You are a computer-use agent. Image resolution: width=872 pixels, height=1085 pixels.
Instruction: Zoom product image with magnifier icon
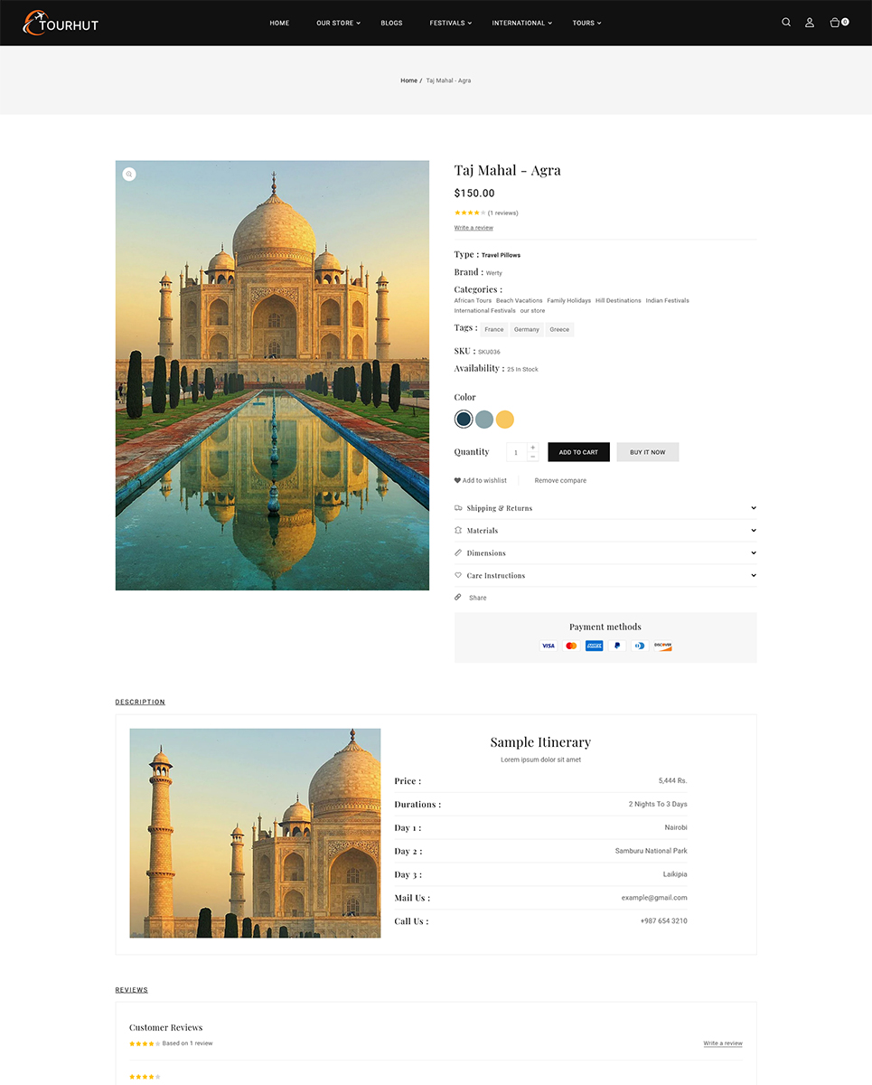click(x=129, y=175)
